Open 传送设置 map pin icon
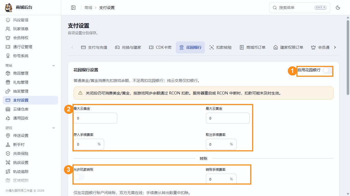 tap(8, 136)
